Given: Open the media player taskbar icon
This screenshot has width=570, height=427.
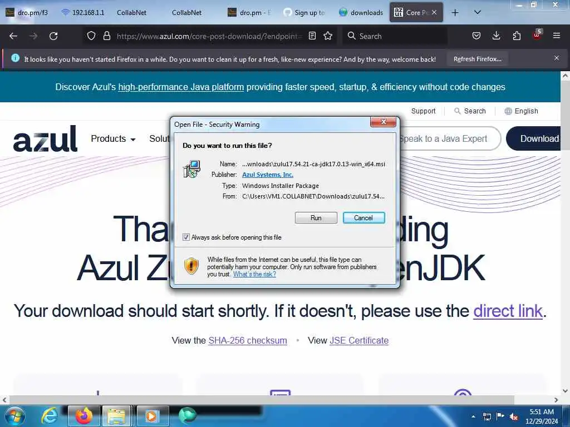Looking at the screenshot, I should (152, 416).
